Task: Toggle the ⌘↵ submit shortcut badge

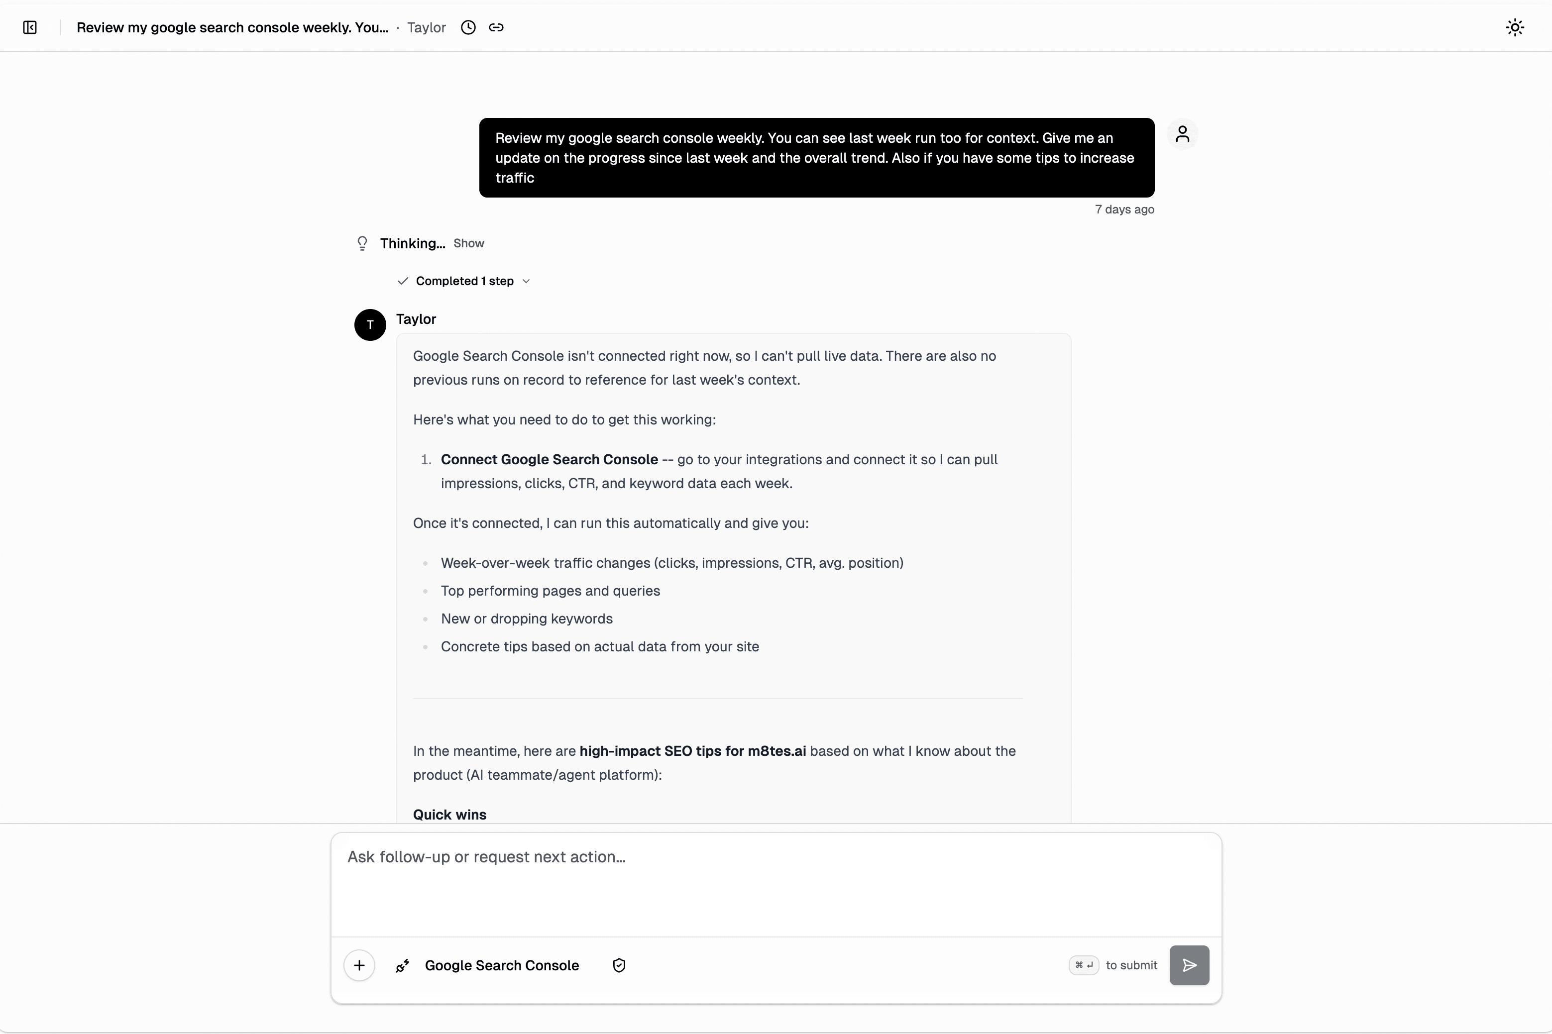Action: [1083, 965]
